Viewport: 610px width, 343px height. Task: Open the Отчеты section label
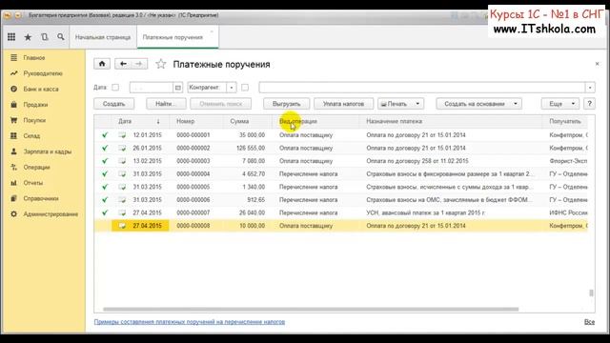(33, 182)
